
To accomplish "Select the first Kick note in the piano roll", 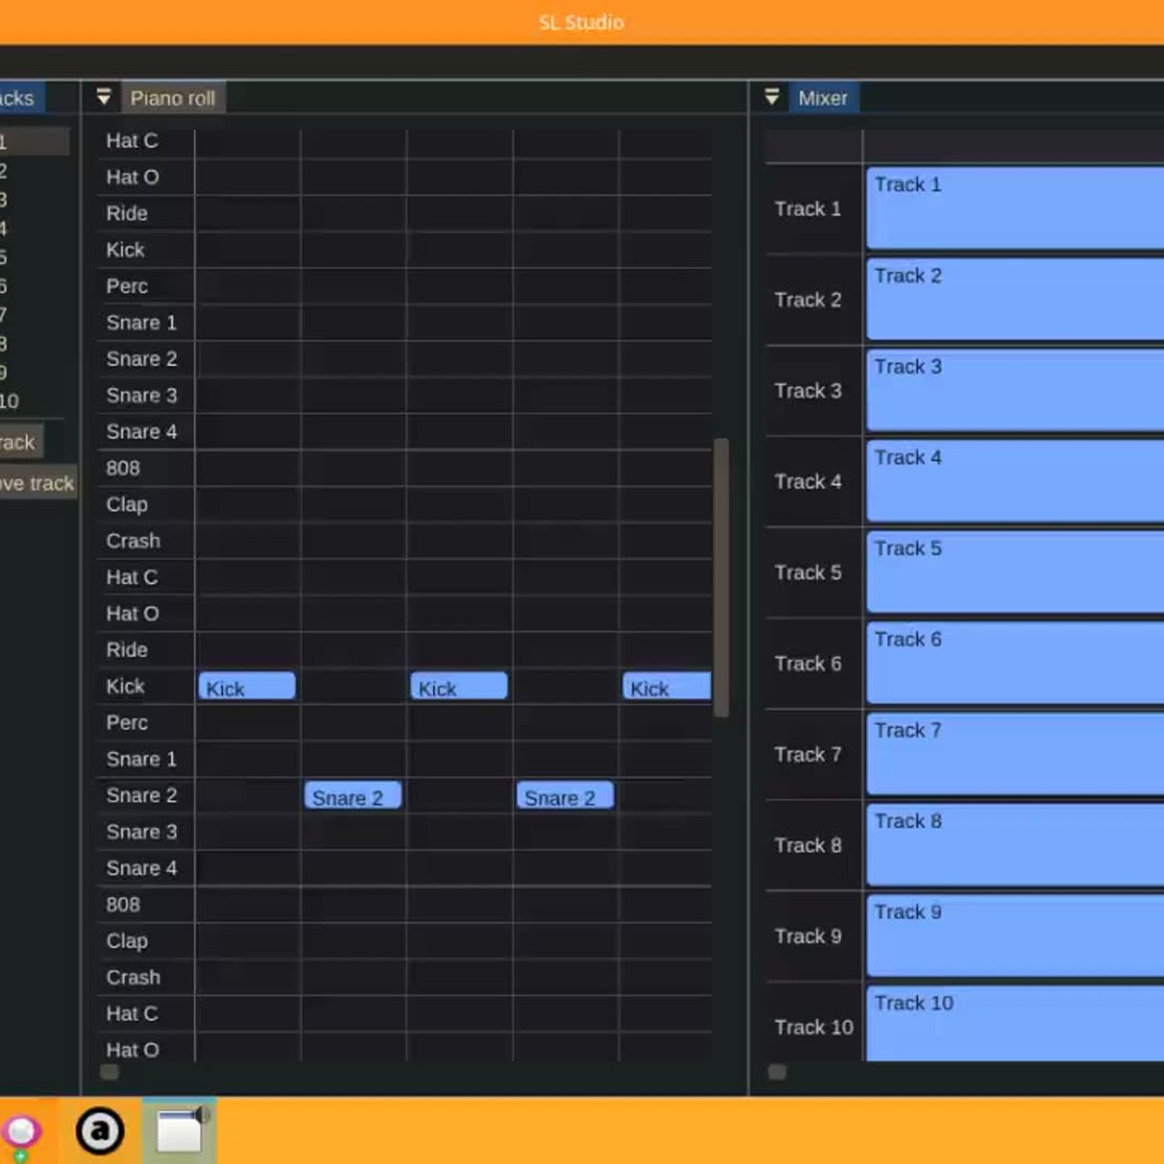I will tap(247, 686).
